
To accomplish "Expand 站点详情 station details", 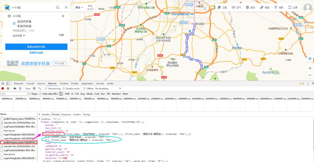I will (19, 36).
